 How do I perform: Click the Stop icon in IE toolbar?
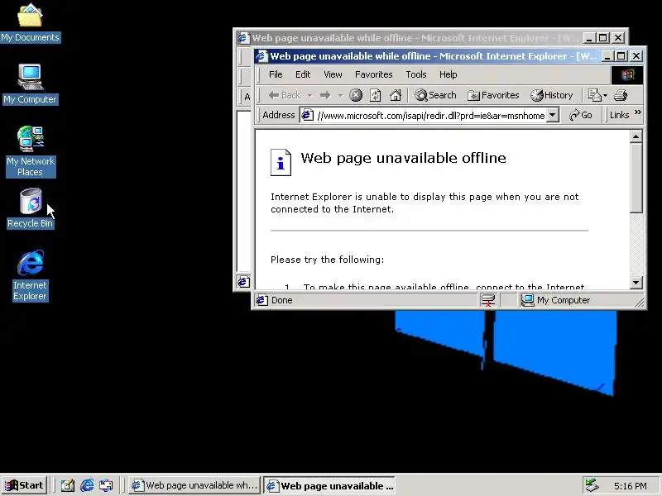coord(356,95)
